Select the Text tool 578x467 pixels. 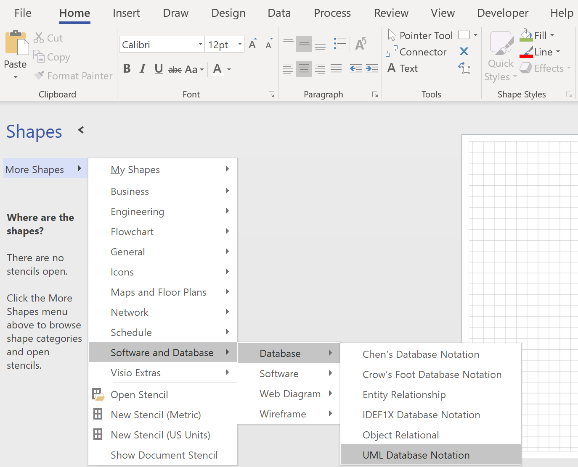(x=402, y=68)
